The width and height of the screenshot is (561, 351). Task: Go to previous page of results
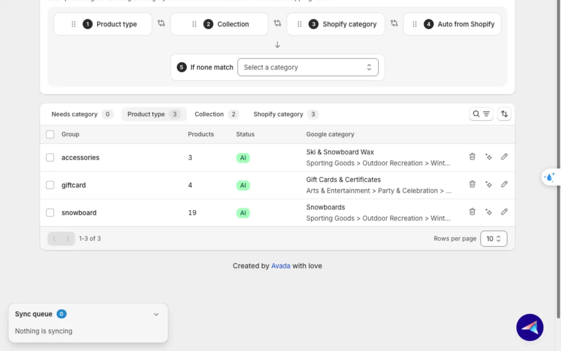[55, 239]
